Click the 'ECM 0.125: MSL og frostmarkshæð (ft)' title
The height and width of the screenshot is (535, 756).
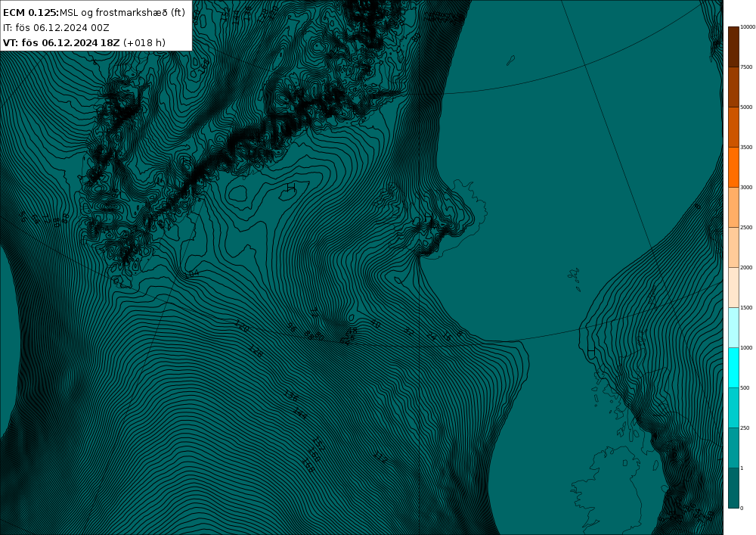pos(94,13)
